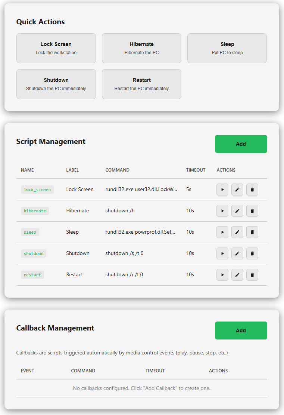
Task: Add a new callback in Callback Management
Action: pos(241,331)
